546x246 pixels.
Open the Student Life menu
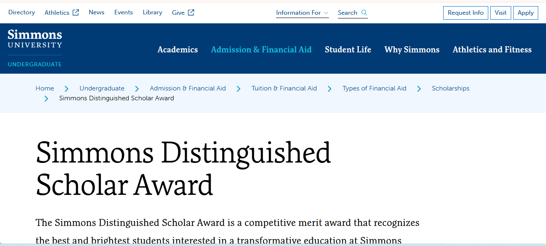click(x=348, y=50)
